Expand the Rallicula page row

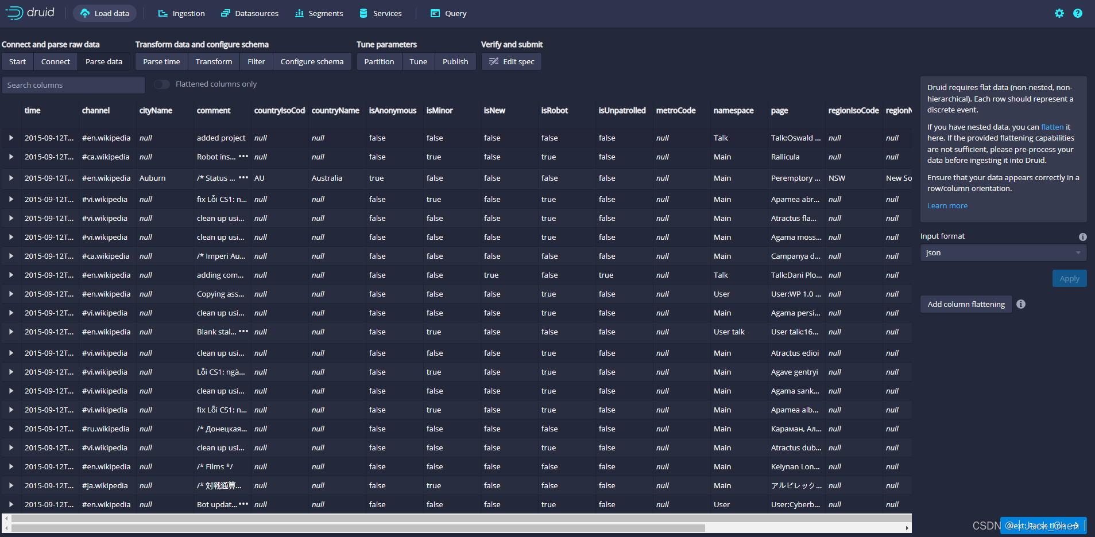[x=11, y=157]
